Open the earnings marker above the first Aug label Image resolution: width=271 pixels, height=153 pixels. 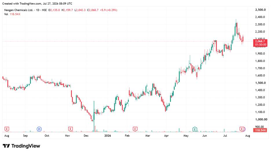7,129
